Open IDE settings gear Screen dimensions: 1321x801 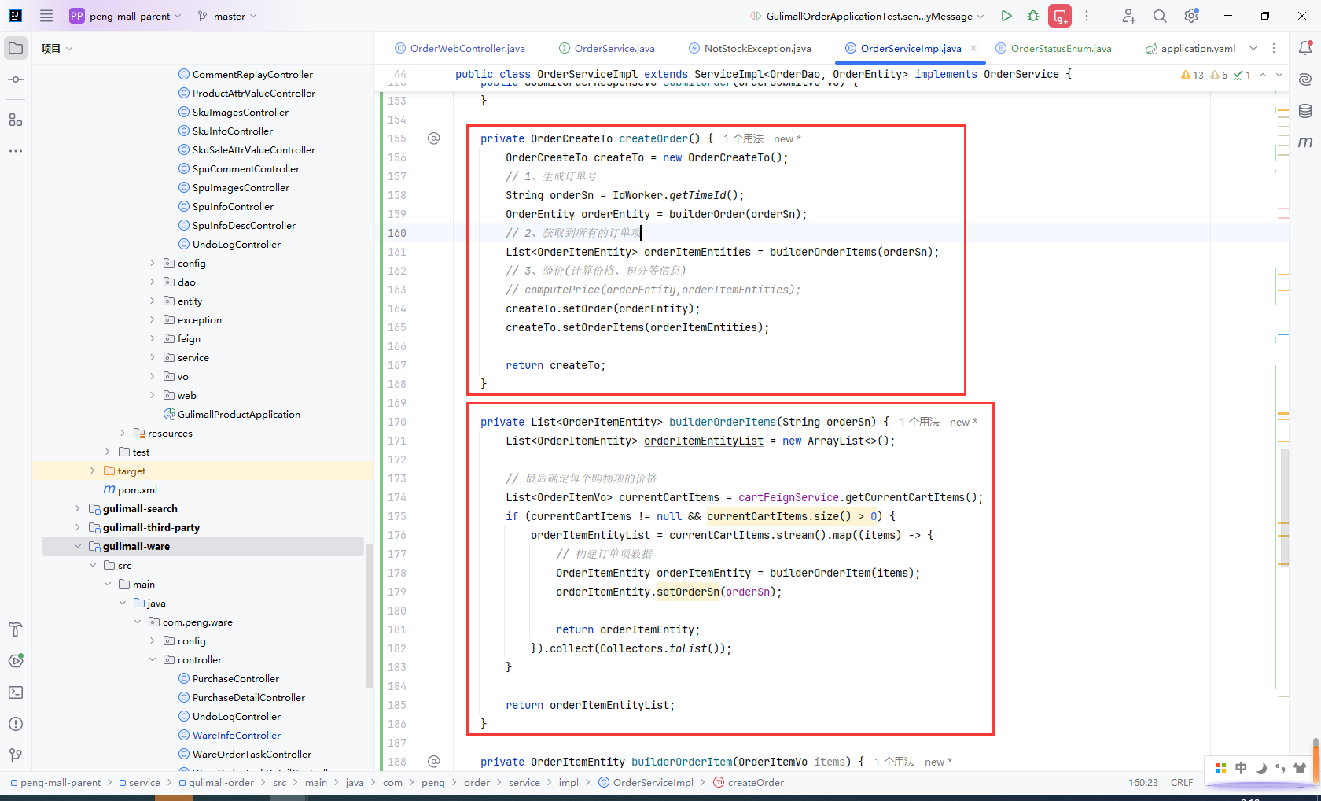pyautogui.click(x=1191, y=16)
